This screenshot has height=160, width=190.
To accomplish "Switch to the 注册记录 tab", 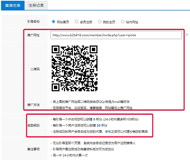I will (36, 5).
